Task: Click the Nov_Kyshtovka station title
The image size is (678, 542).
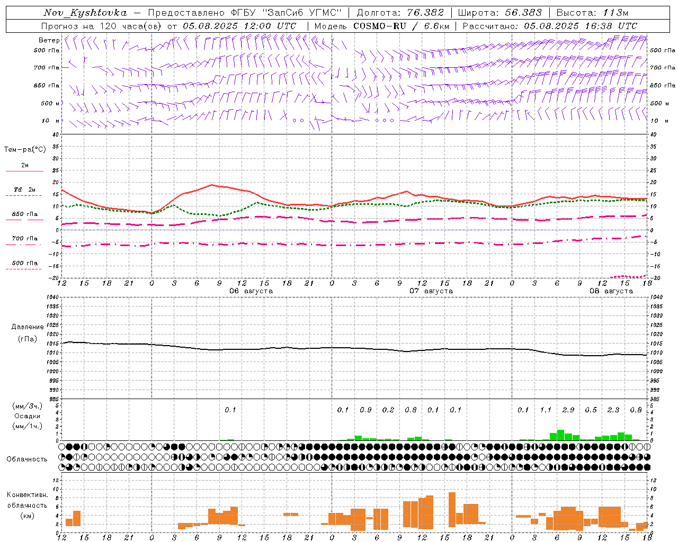Action: (x=85, y=13)
